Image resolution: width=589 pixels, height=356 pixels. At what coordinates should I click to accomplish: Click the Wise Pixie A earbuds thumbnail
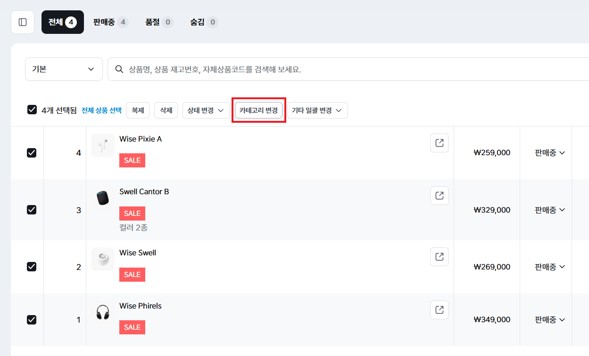(103, 145)
